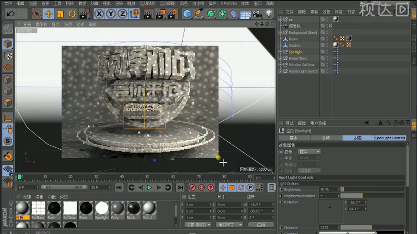The height and width of the screenshot is (234, 417).
Task: Open the size mode dropdown
Action: coord(229,225)
